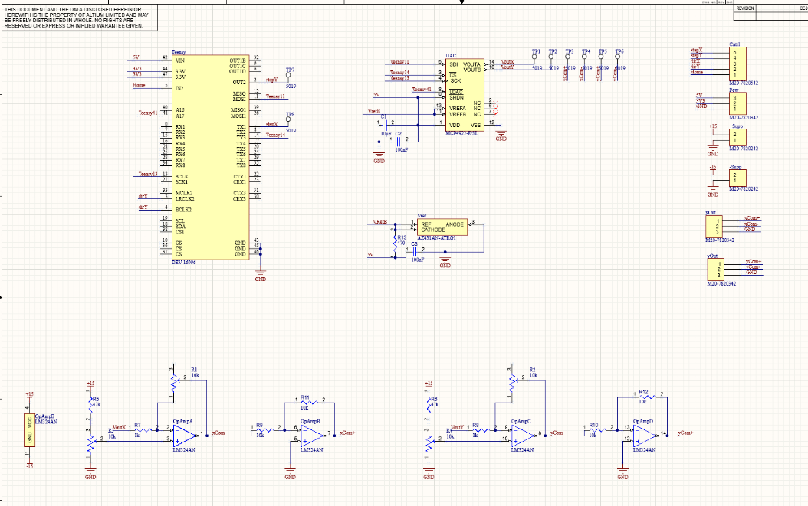Click GND symbol below Teensy
The image size is (808, 506).
click(261, 274)
